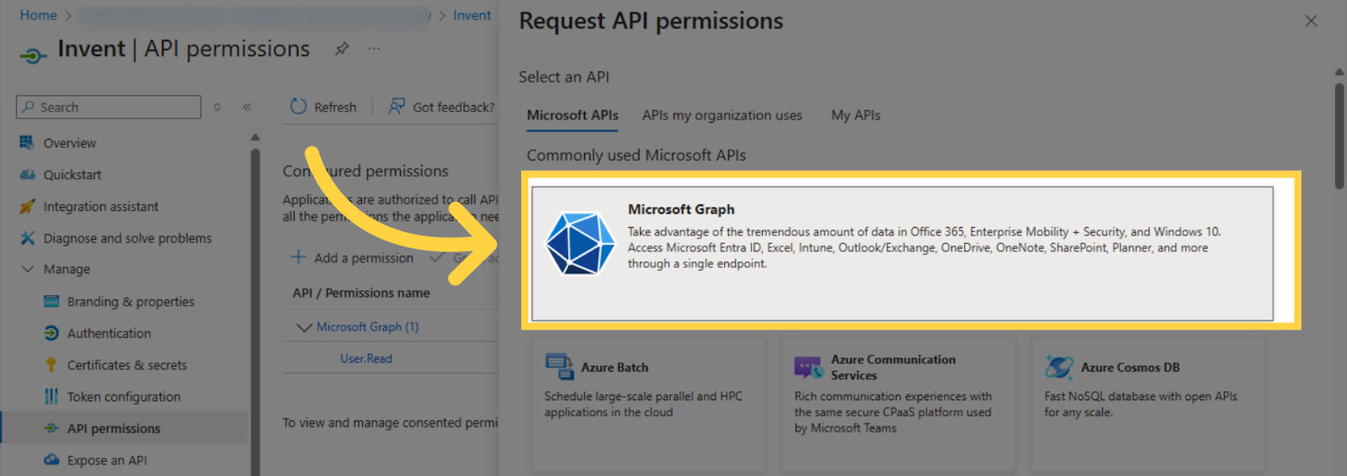This screenshot has height=476, width=1347.
Task: Click the API permissions icon
Action: 51,428
